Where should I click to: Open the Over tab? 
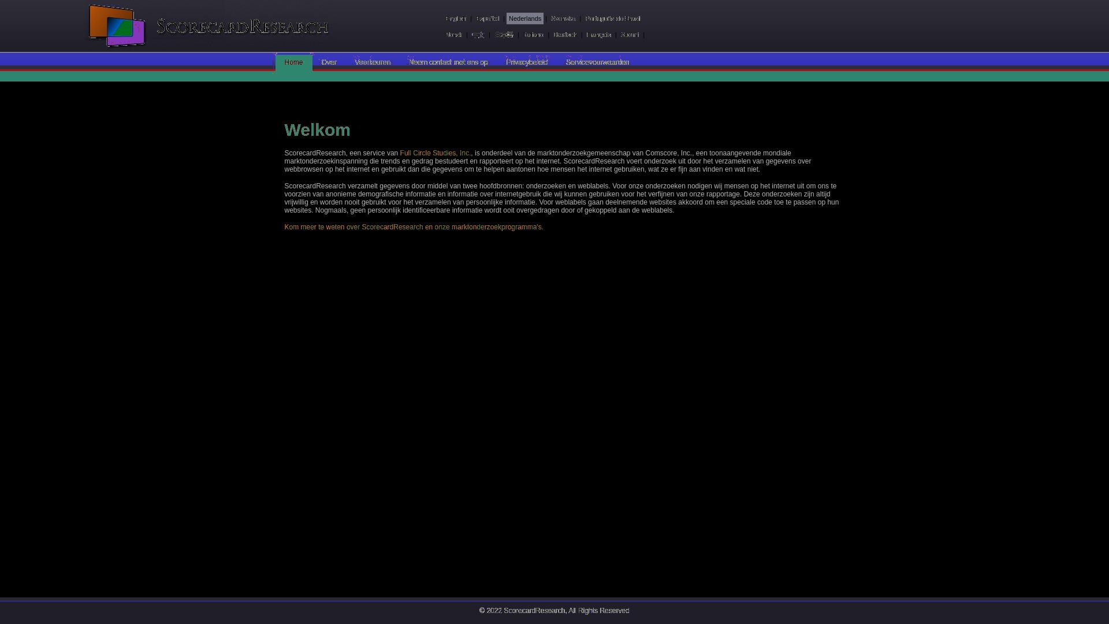pos(329,62)
